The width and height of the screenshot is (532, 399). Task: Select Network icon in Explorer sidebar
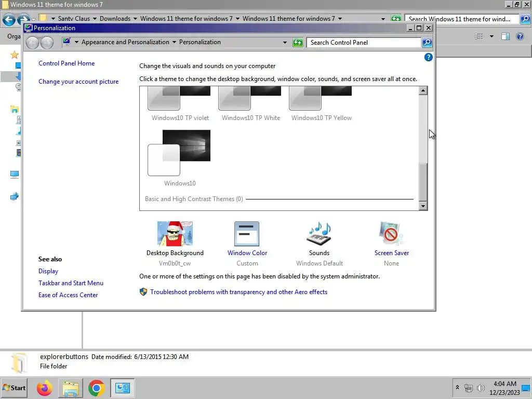(14, 196)
